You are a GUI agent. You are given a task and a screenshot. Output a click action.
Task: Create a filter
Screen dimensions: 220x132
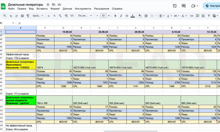[209, 16]
